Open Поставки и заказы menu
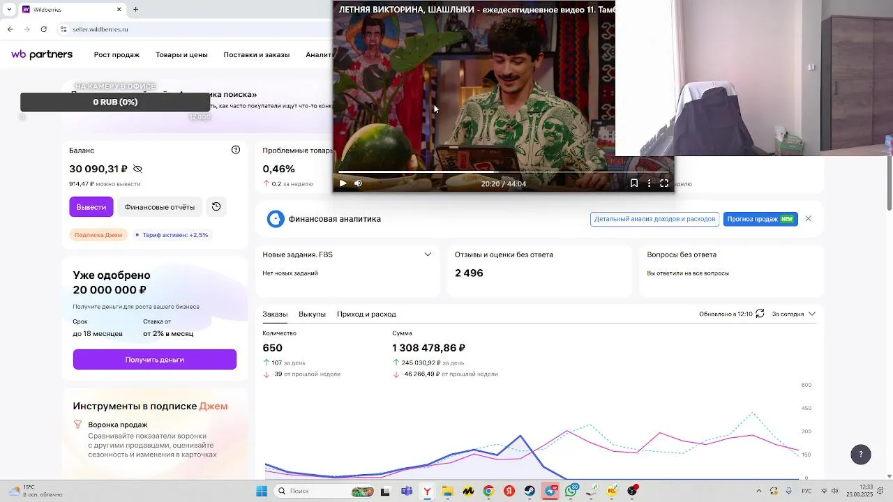893x502 pixels. tap(256, 55)
